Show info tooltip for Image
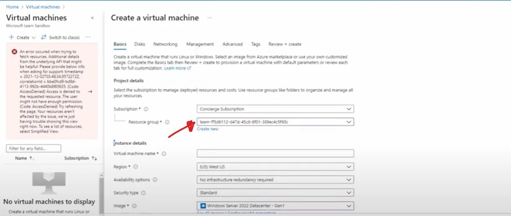The image size is (511, 216). coord(134,206)
